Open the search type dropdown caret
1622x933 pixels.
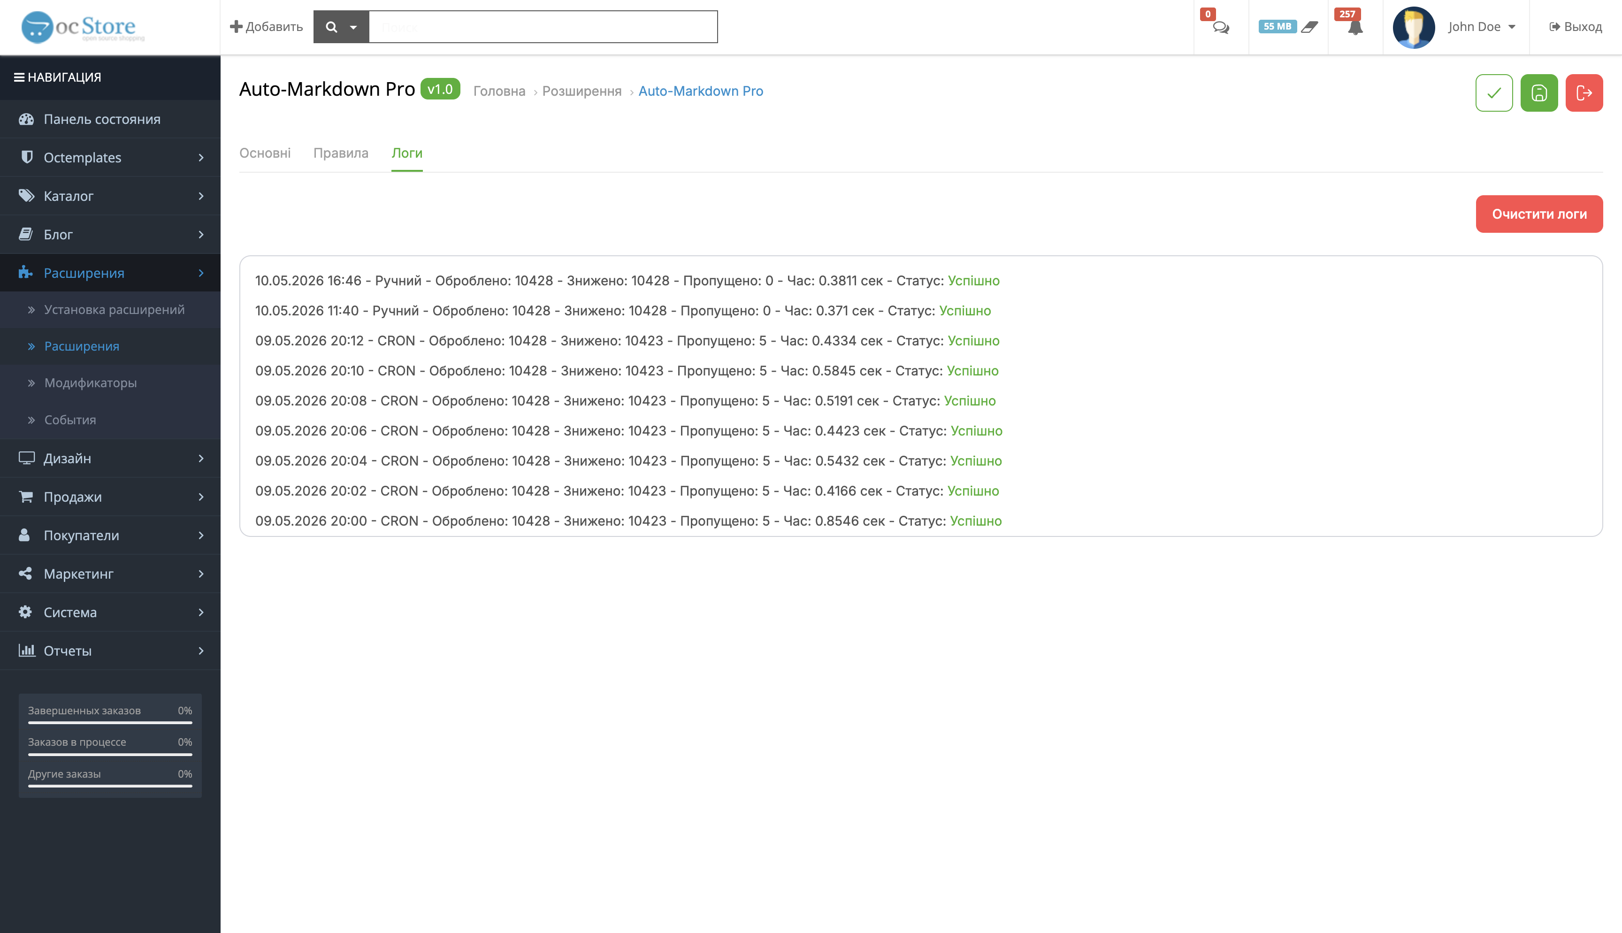tap(353, 28)
